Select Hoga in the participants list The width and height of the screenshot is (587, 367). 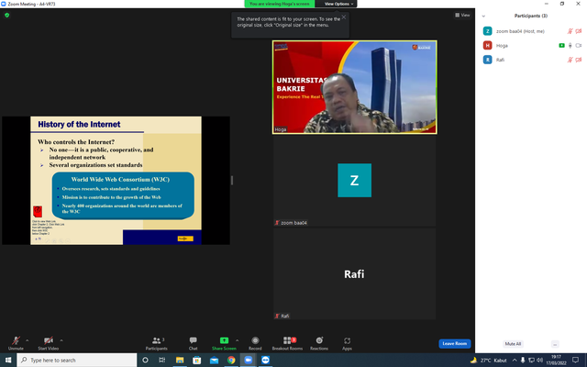point(531,45)
